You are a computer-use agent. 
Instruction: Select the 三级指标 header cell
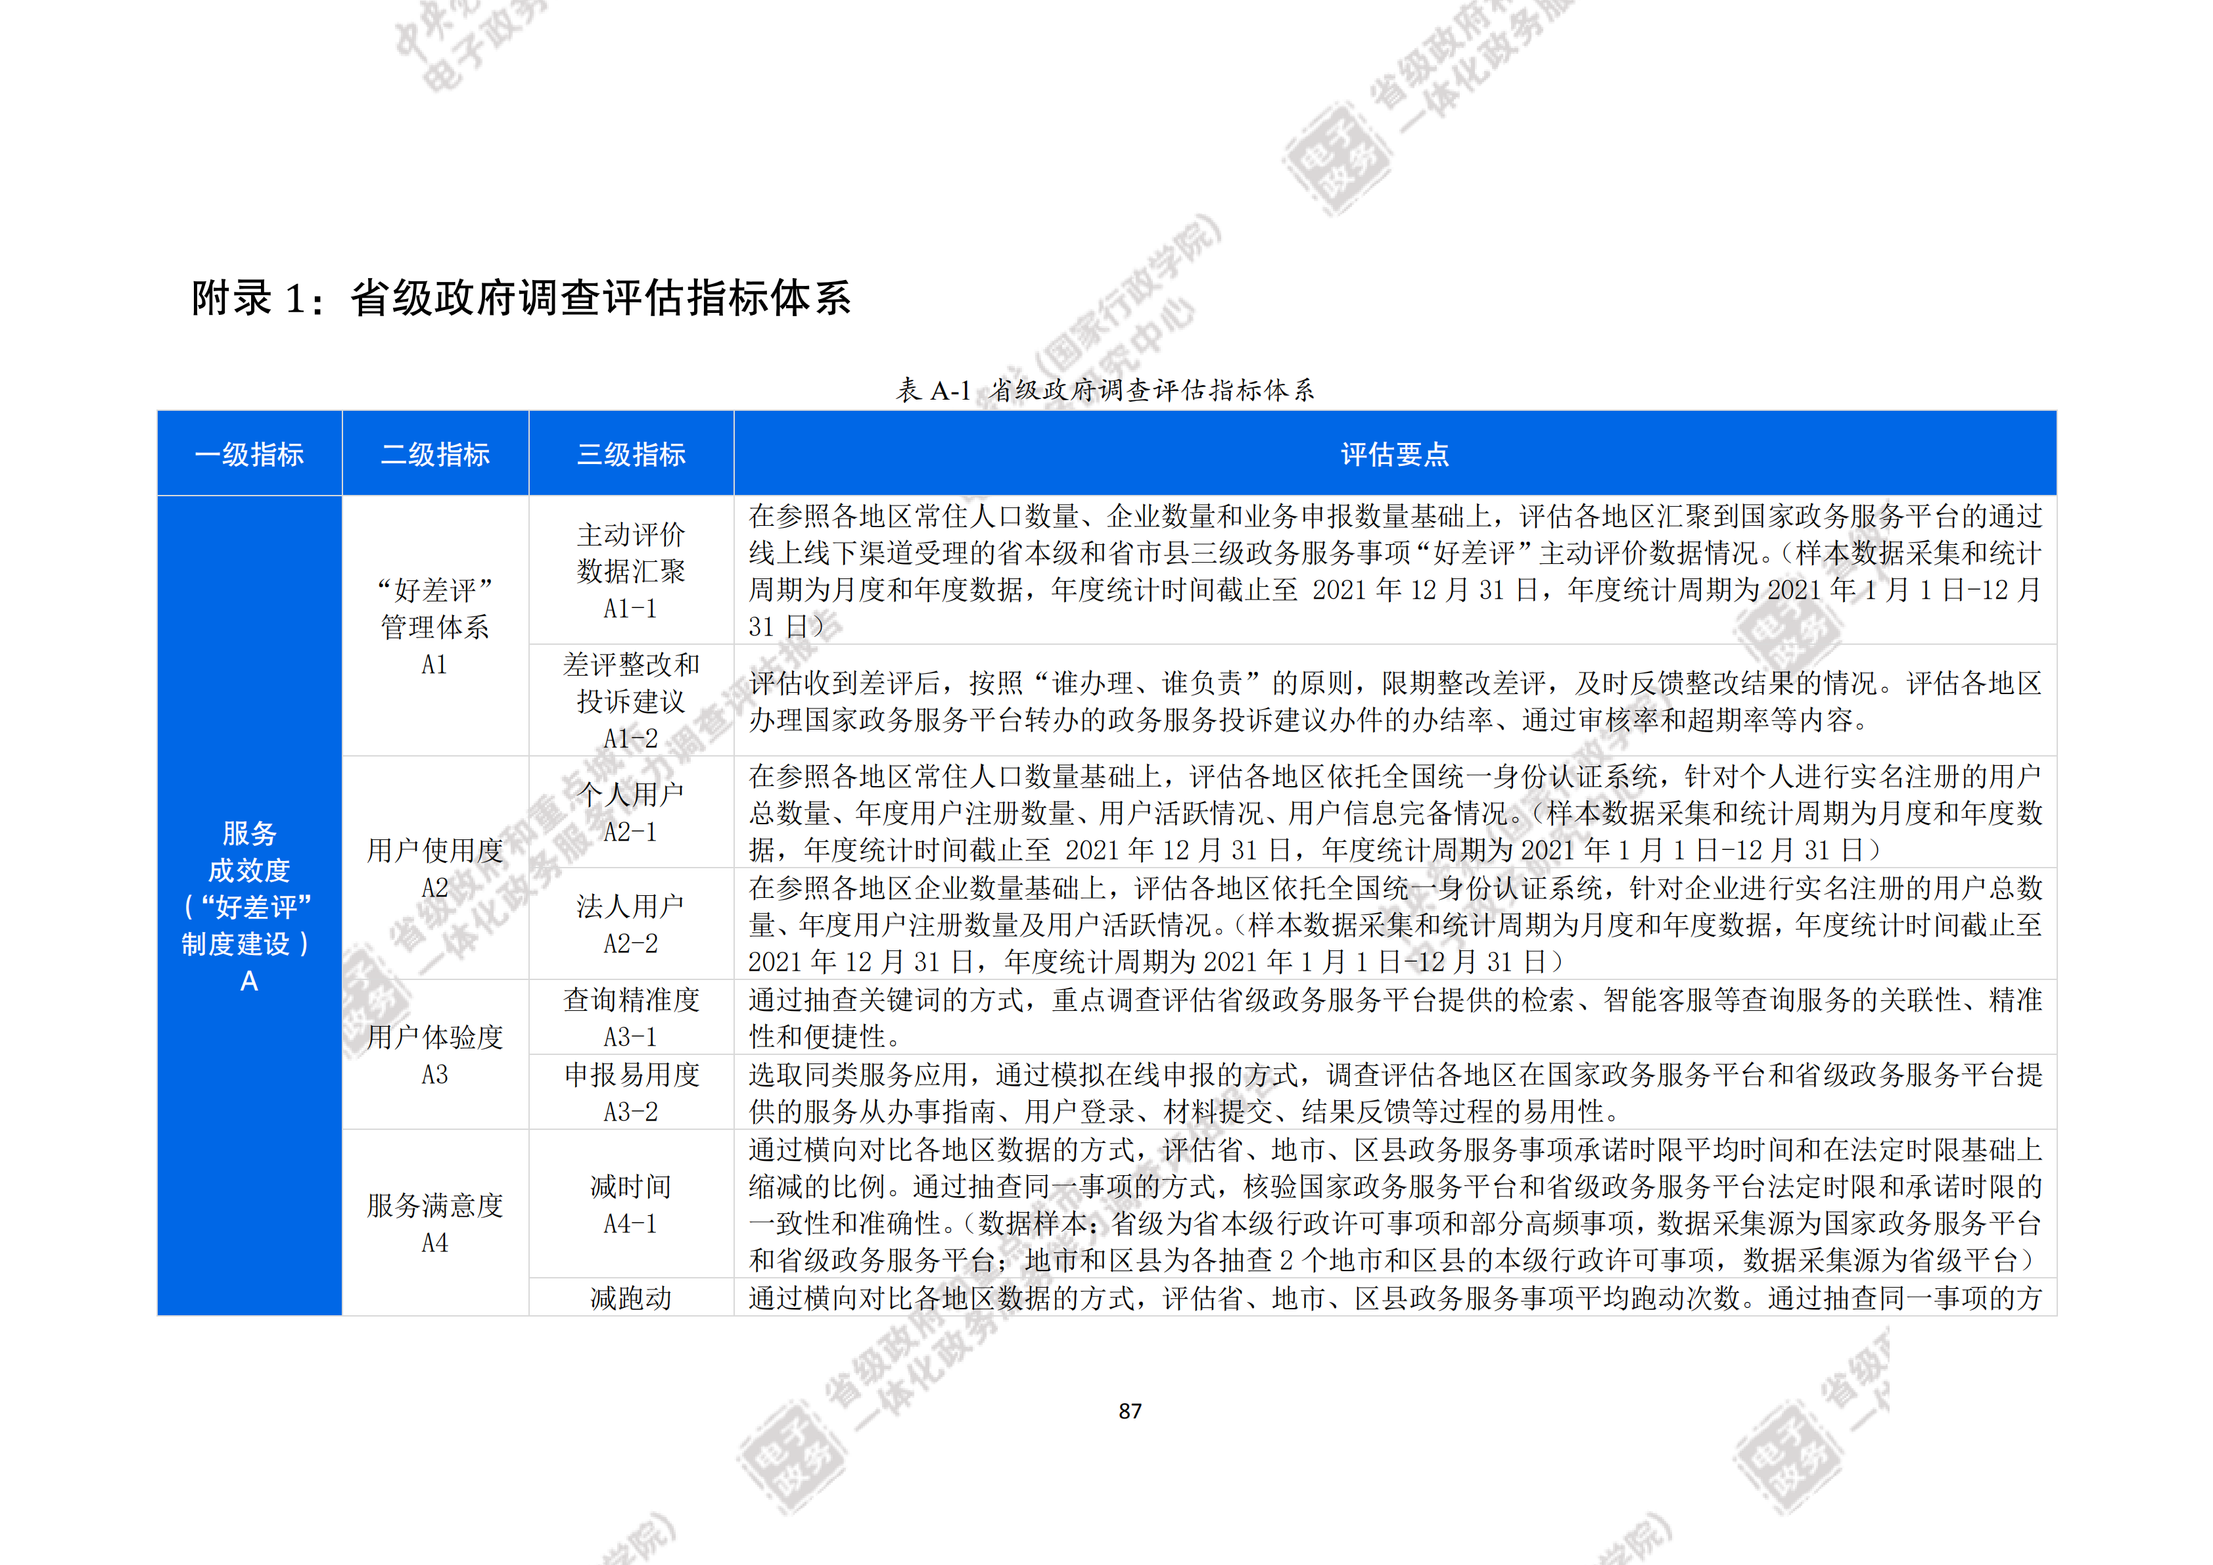630,454
